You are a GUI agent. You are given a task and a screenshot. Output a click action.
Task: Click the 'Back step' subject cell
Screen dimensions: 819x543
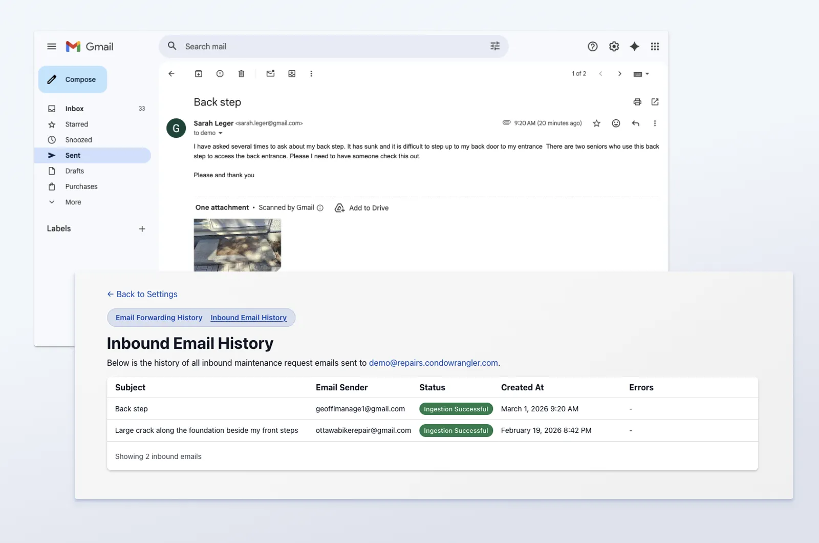click(x=132, y=409)
